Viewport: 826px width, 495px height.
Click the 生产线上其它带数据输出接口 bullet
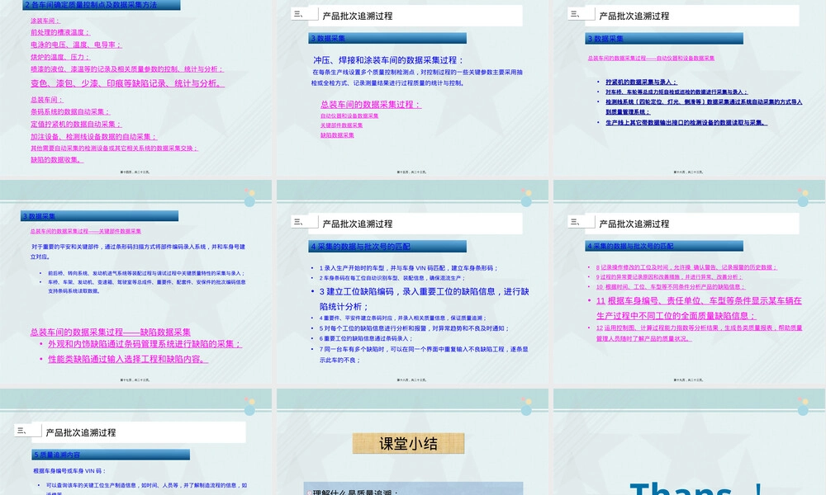pos(686,123)
